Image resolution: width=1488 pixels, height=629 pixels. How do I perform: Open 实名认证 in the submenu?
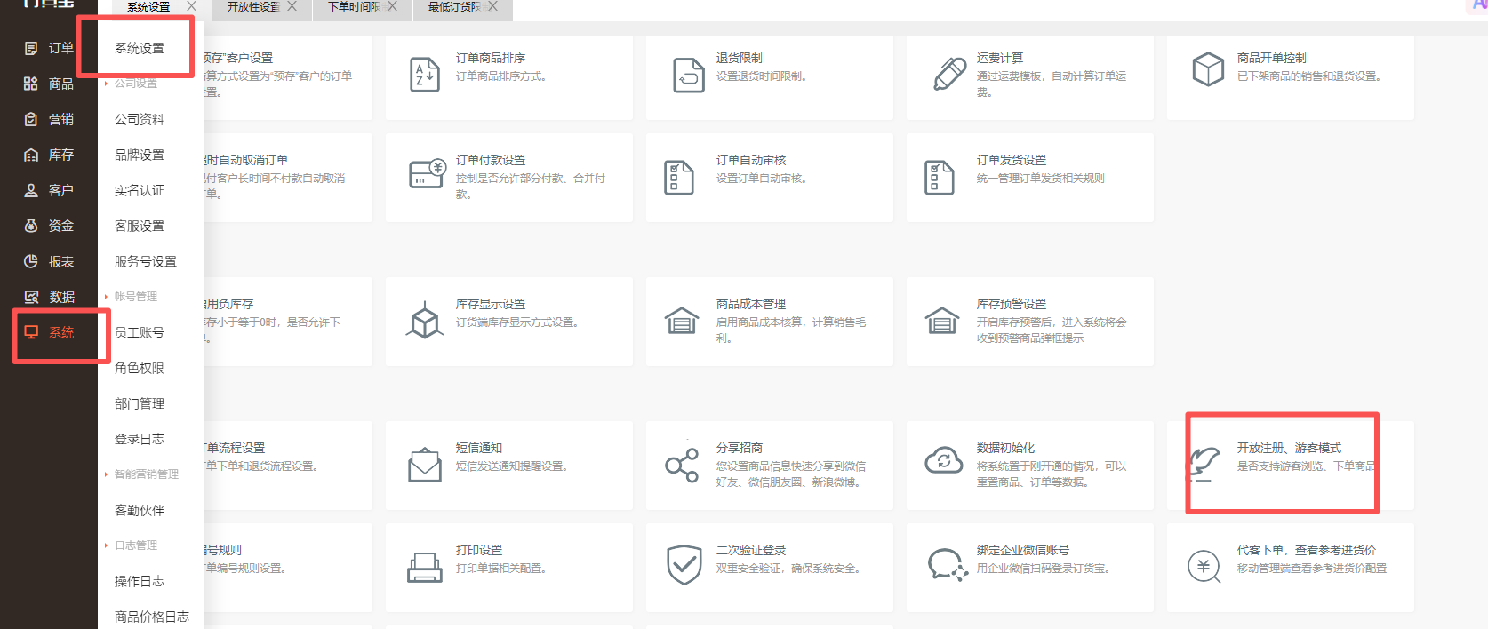pyautogui.click(x=140, y=190)
